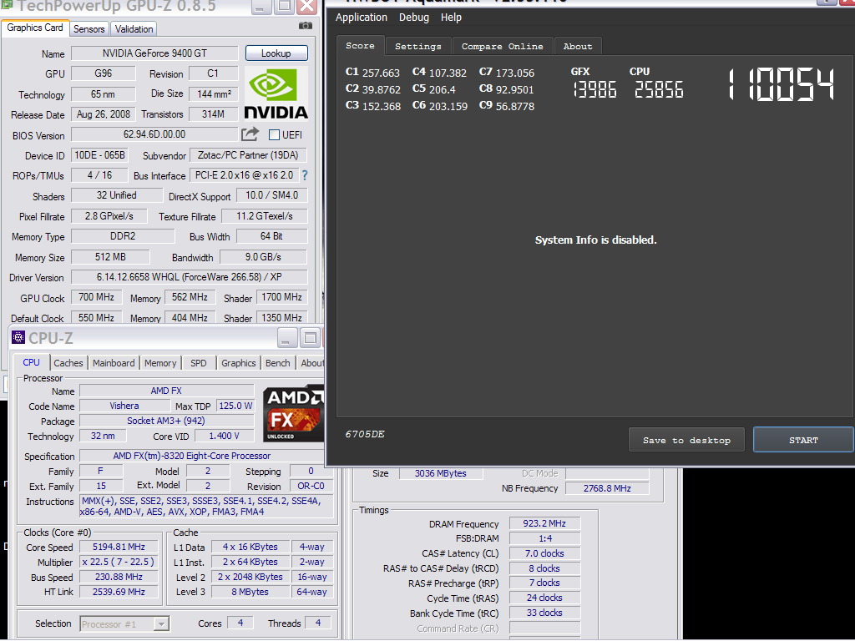Open the CPU-Z Caches tab

pos(68,363)
